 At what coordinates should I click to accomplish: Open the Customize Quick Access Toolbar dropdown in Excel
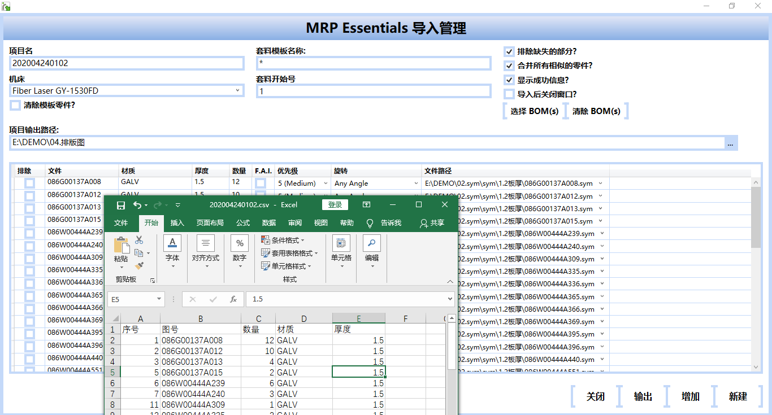pyautogui.click(x=178, y=205)
